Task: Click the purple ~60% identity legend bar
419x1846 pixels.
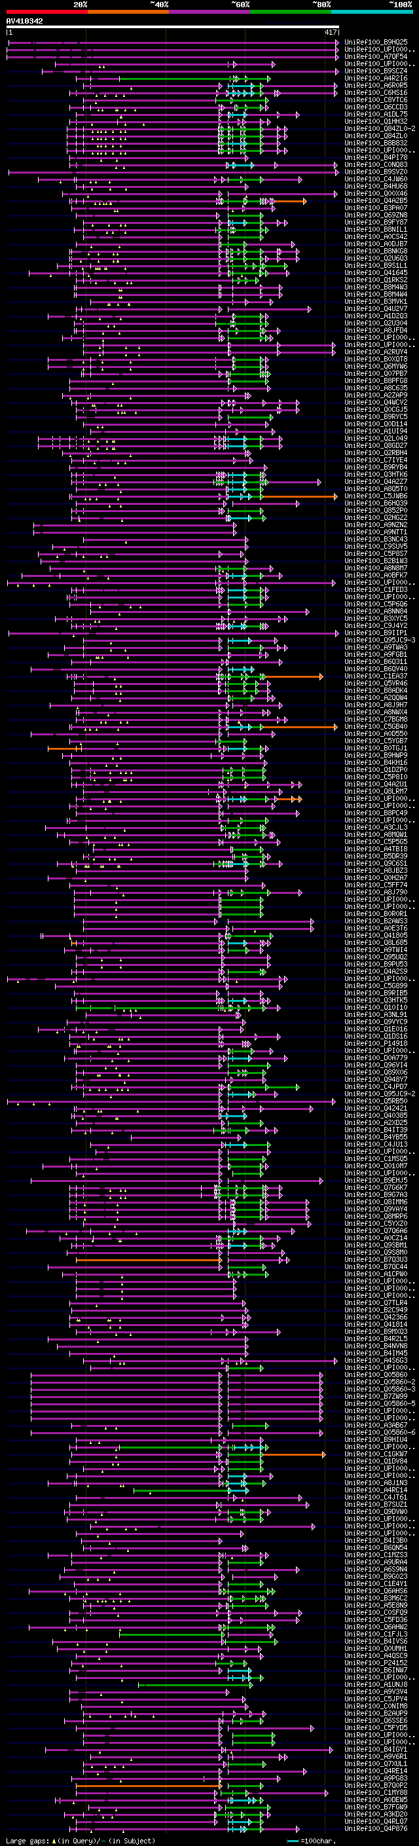Action: 210,12
